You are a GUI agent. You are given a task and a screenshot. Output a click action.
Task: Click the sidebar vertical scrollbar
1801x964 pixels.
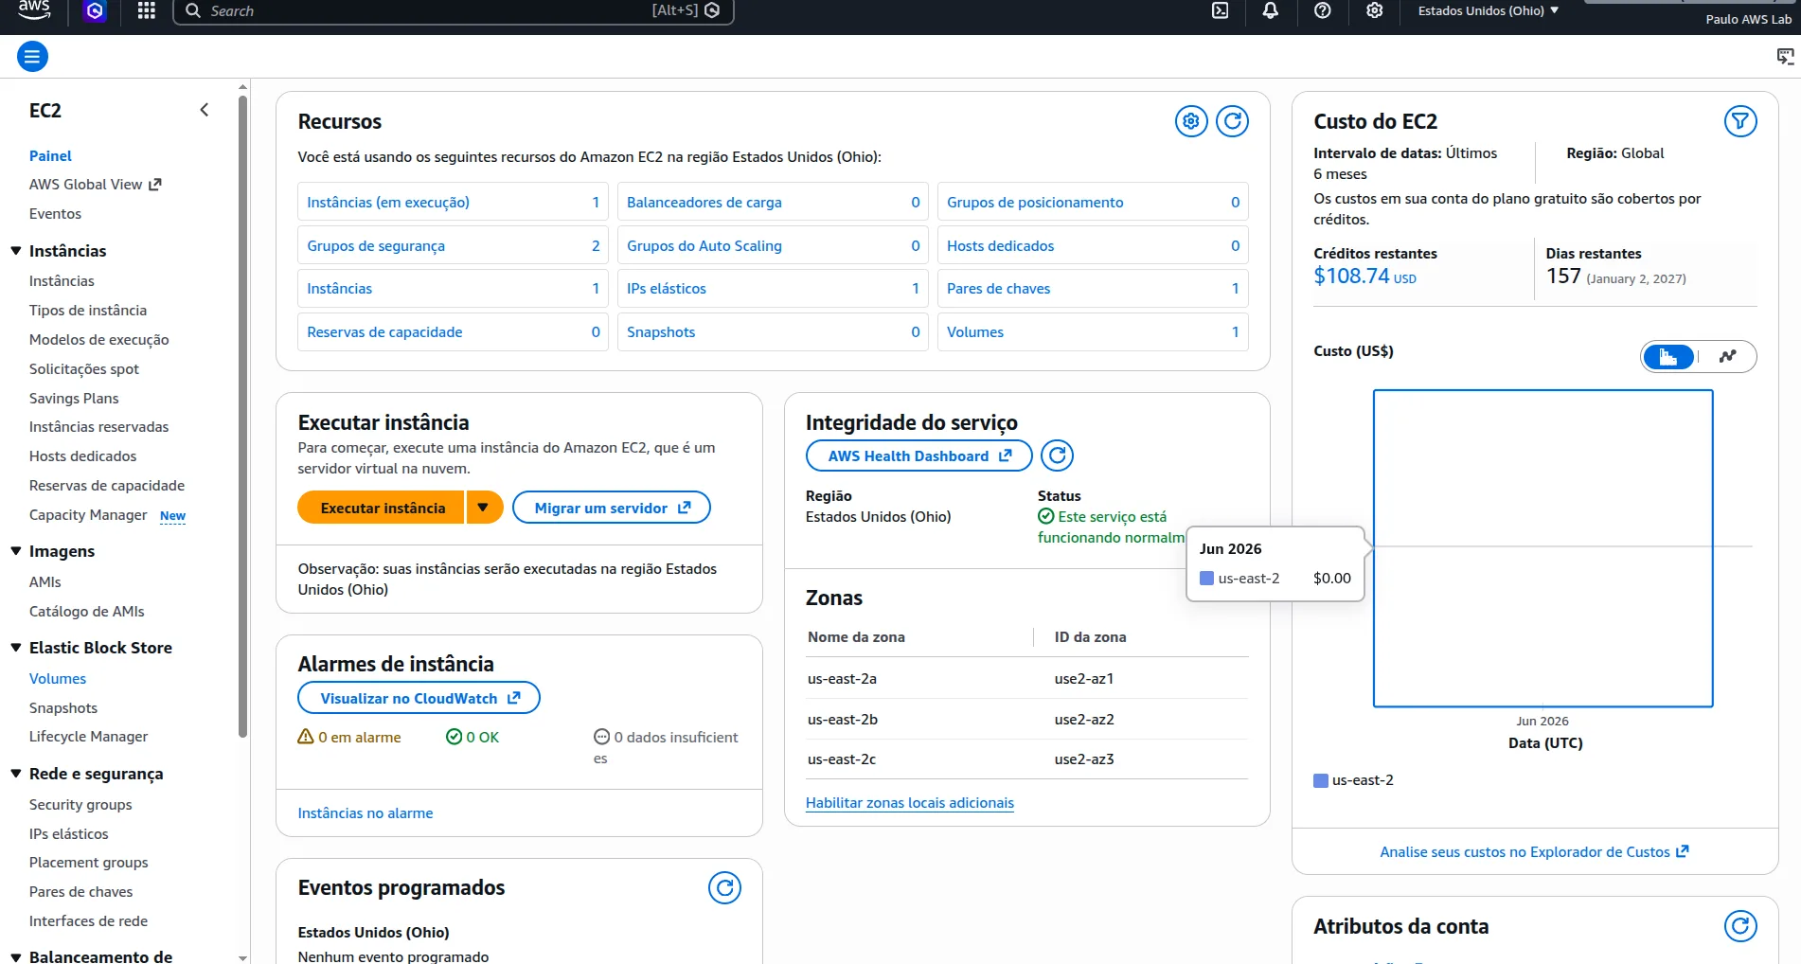tap(242, 417)
